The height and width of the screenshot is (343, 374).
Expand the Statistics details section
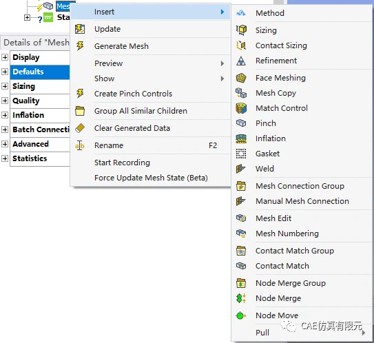(x=5, y=158)
